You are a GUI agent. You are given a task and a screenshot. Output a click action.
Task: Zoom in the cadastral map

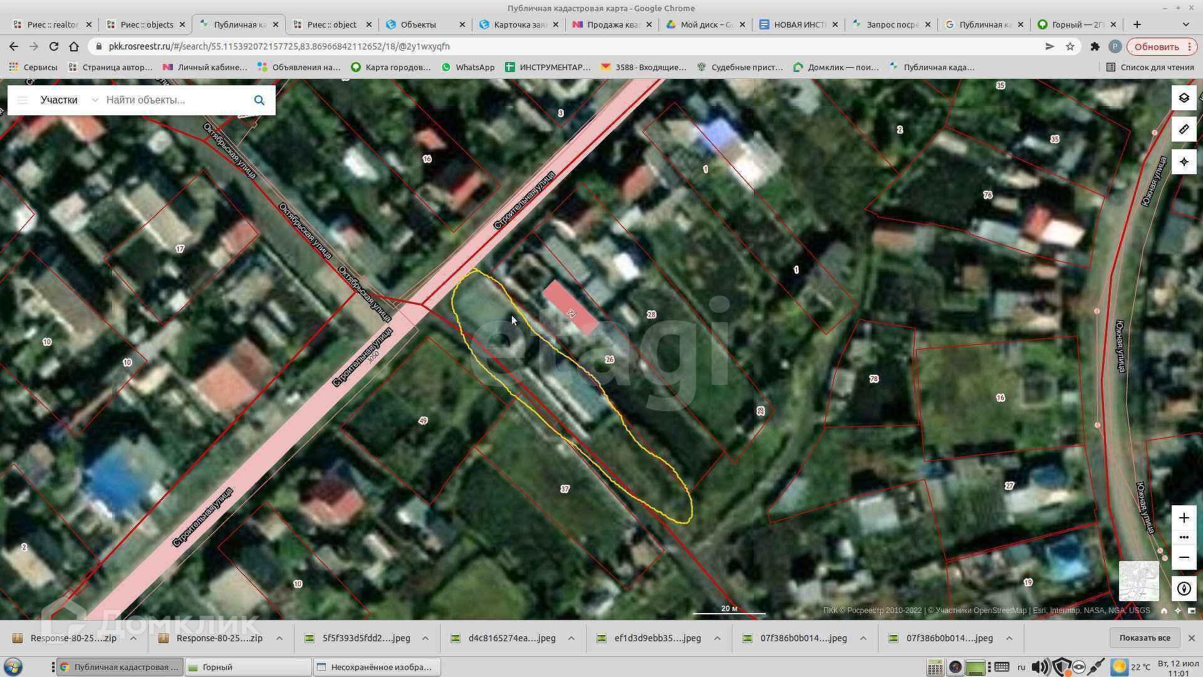[1184, 518]
